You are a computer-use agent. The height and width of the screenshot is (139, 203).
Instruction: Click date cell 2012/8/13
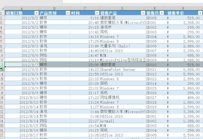22,102
